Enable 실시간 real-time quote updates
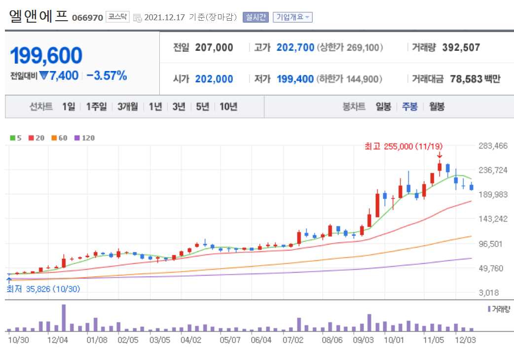 (256, 16)
